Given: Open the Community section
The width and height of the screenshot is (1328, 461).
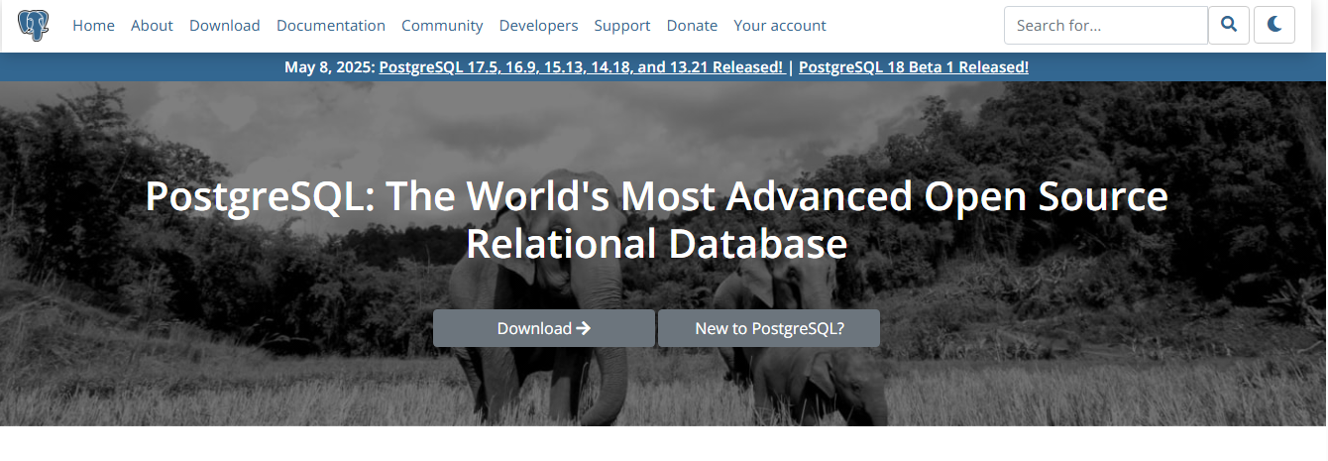Looking at the screenshot, I should click(x=442, y=26).
